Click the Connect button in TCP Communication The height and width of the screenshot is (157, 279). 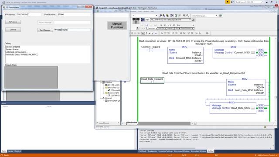coord(13,30)
